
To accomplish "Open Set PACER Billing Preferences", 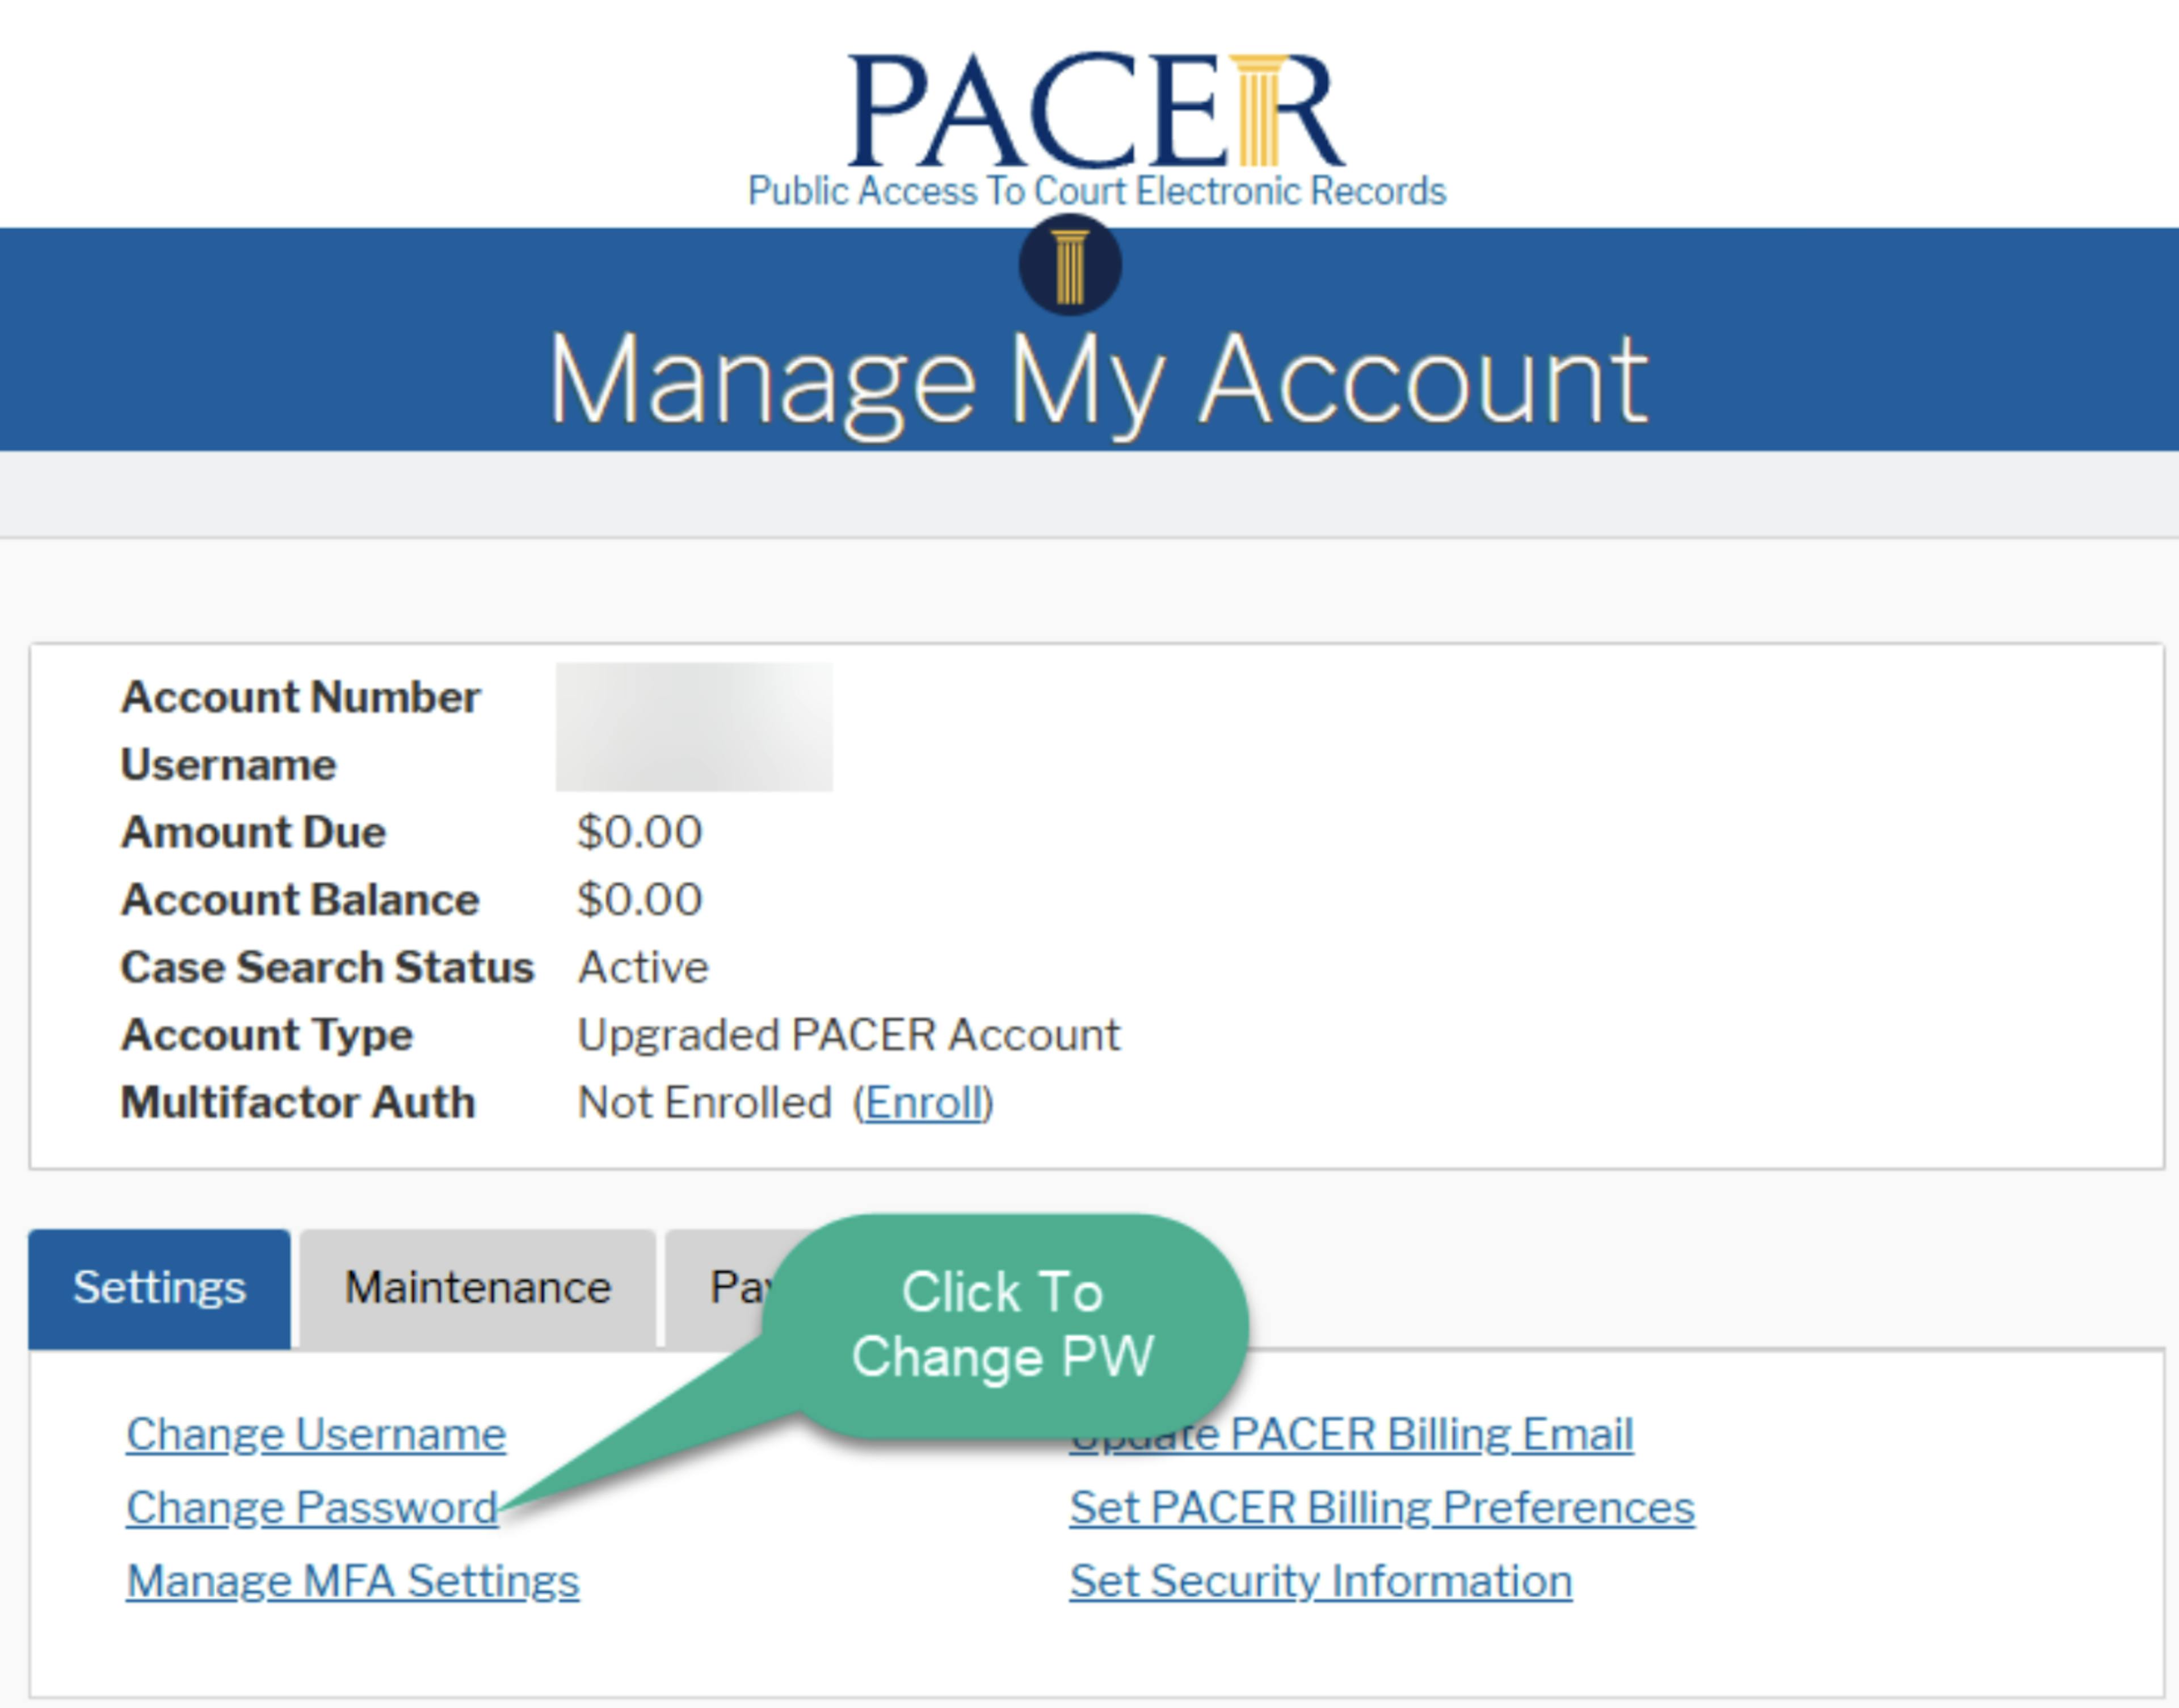I will 1382,1507.
